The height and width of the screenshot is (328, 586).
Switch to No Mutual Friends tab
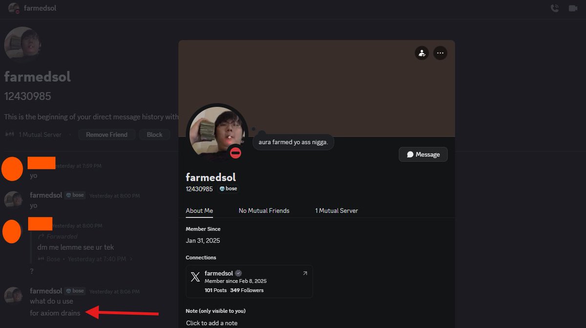pos(264,211)
